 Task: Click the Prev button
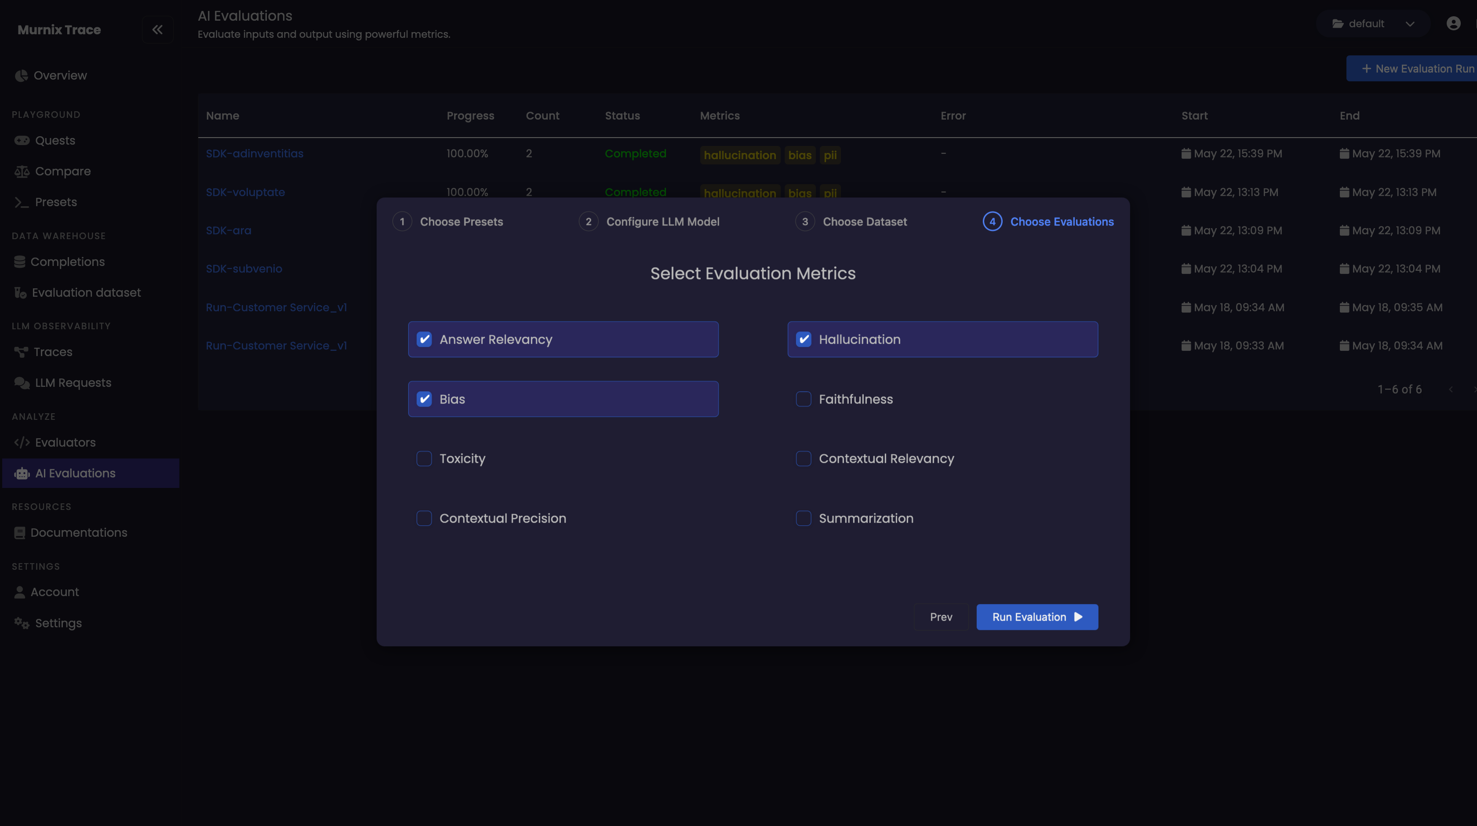(x=941, y=617)
